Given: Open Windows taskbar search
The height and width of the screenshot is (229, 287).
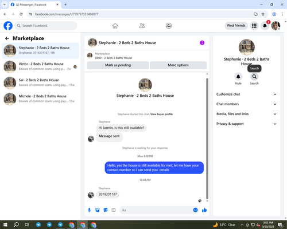Looking at the screenshot, I should tap(16, 225).
